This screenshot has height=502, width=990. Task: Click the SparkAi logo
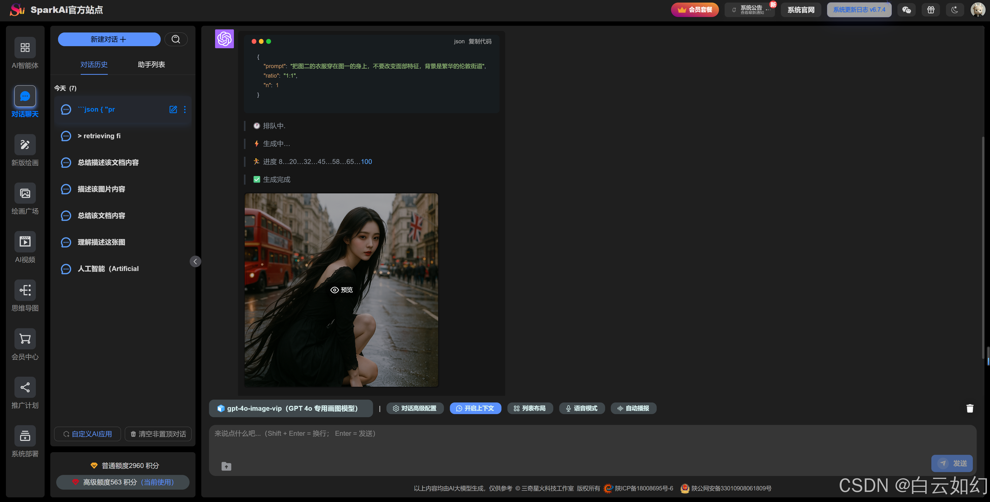tap(17, 10)
